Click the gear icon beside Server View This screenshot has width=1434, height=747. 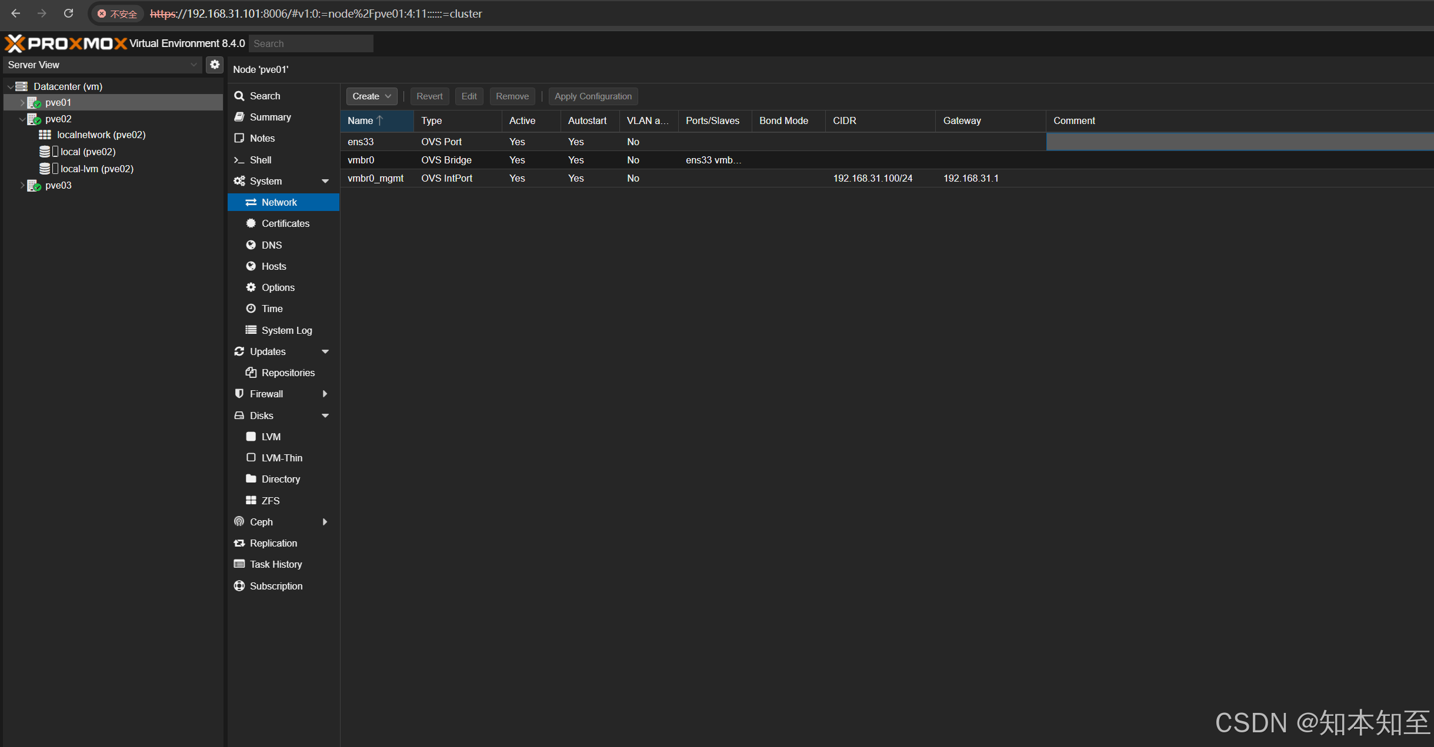(215, 65)
